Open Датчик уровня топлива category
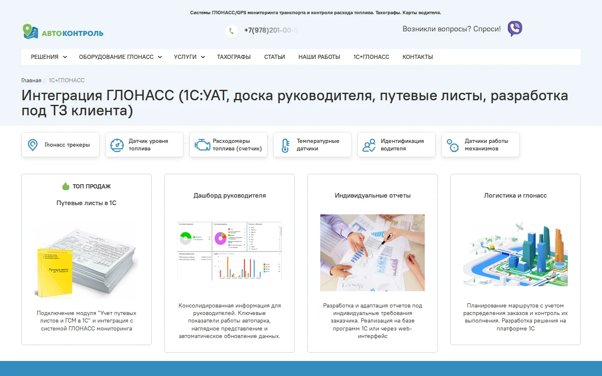The image size is (602, 376). pyautogui.click(x=144, y=145)
